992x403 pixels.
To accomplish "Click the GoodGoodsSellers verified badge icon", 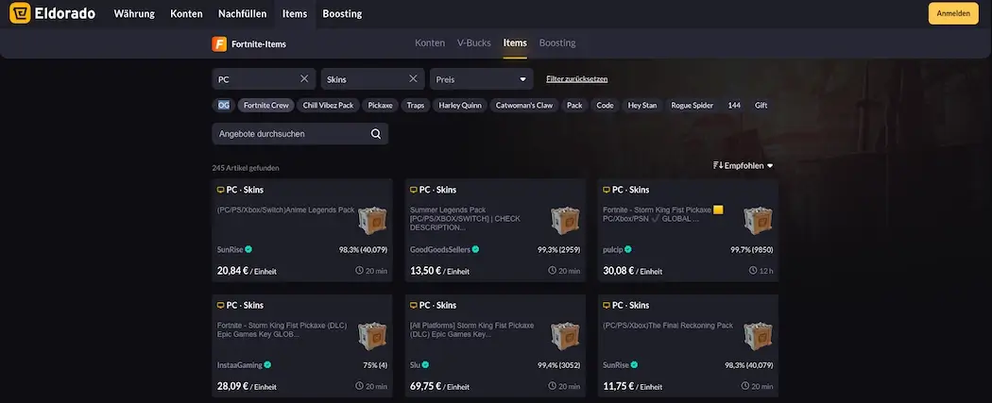I will pos(475,250).
